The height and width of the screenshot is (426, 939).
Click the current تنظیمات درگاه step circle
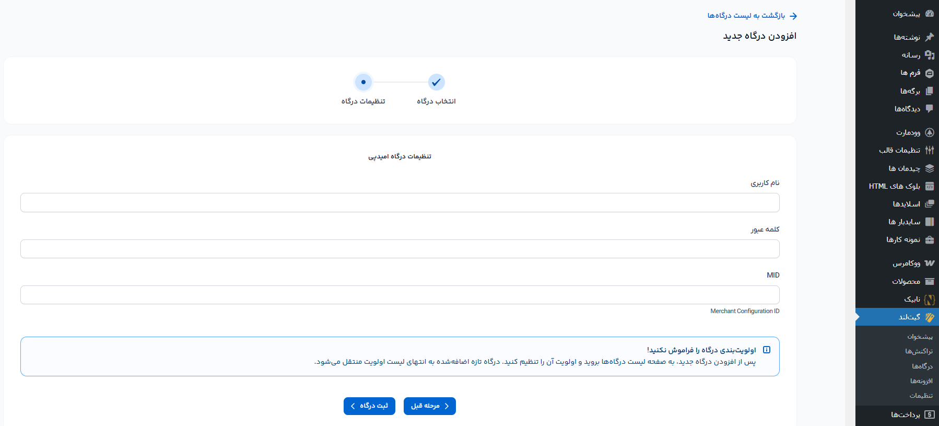pyautogui.click(x=363, y=82)
